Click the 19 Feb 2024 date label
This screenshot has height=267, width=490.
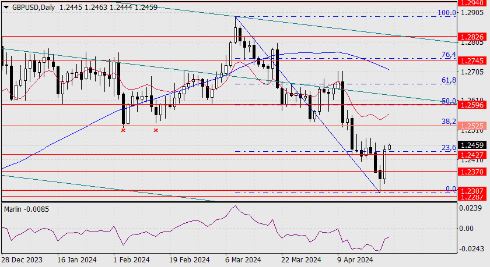[190, 259]
